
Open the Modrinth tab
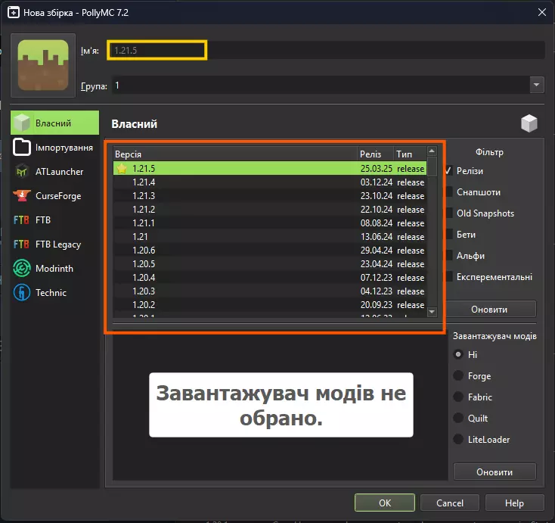tap(55, 268)
